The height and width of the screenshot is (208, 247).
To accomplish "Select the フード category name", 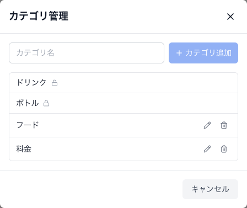I will 28,125.
